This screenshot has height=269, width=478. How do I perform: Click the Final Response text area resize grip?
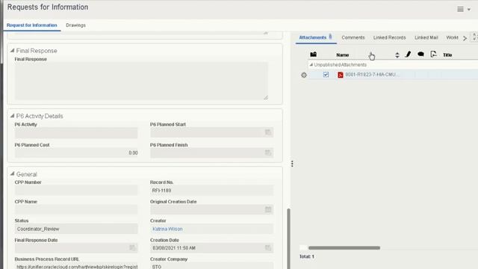(266, 98)
